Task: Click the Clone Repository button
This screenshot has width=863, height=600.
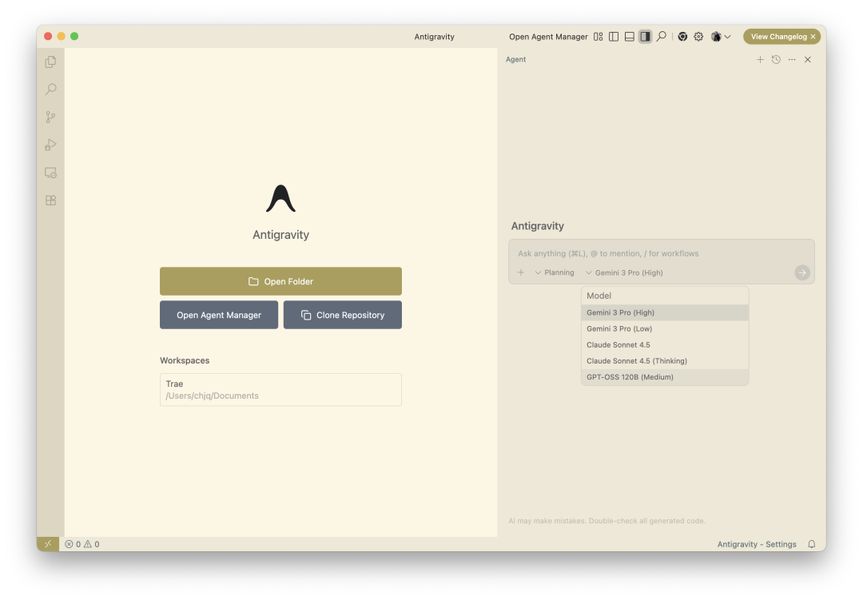Action: pos(342,315)
